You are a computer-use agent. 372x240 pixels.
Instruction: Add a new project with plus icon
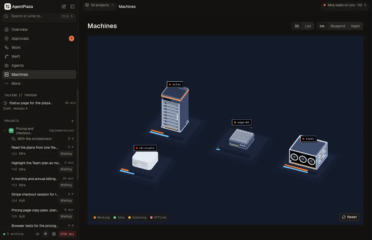73,121
